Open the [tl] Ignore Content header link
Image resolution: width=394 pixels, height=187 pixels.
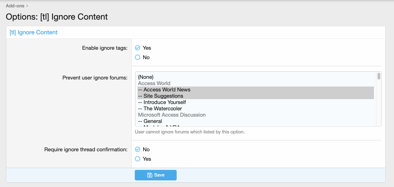pyautogui.click(x=33, y=32)
